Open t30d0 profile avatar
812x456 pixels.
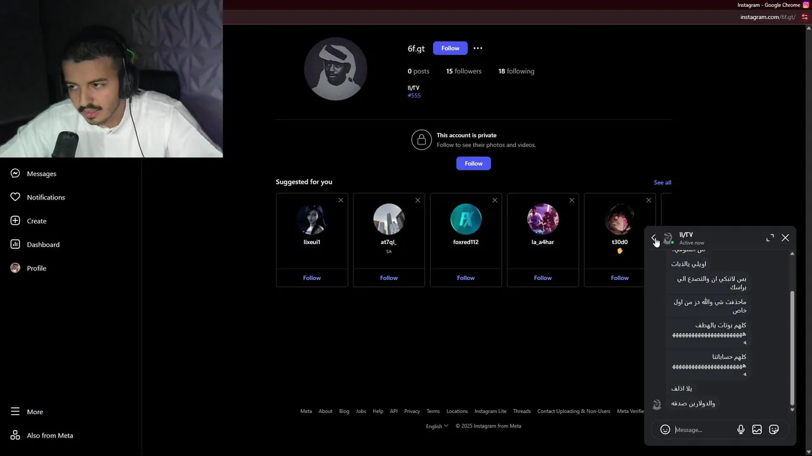click(x=620, y=219)
